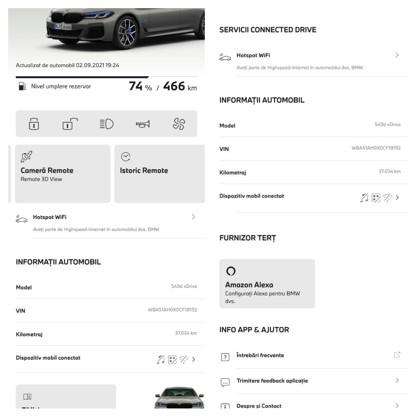Start ventilation fan icon
417x417 pixels.
[x=179, y=124]
